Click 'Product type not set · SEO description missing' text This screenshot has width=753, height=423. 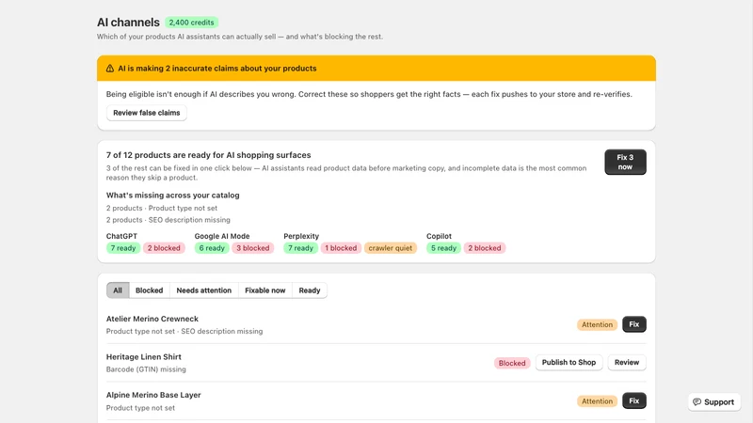(x=184, y=331)
